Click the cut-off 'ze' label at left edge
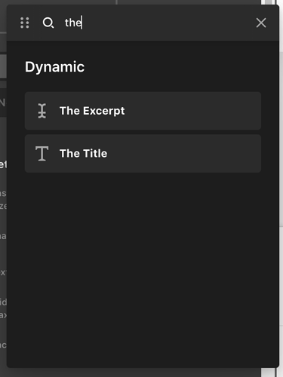Screen dimensions: 283x377 point(3,206)
